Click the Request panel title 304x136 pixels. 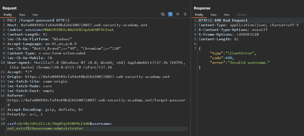tap(10, 8)
